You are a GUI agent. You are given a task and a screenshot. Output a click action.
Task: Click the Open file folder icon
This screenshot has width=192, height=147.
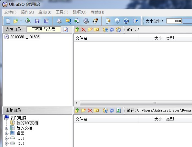(x=16, y=21)
